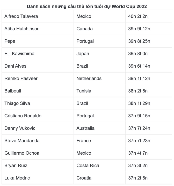
Task: Select the age cell 37n 9t 15n
Action: pos(139,116)
